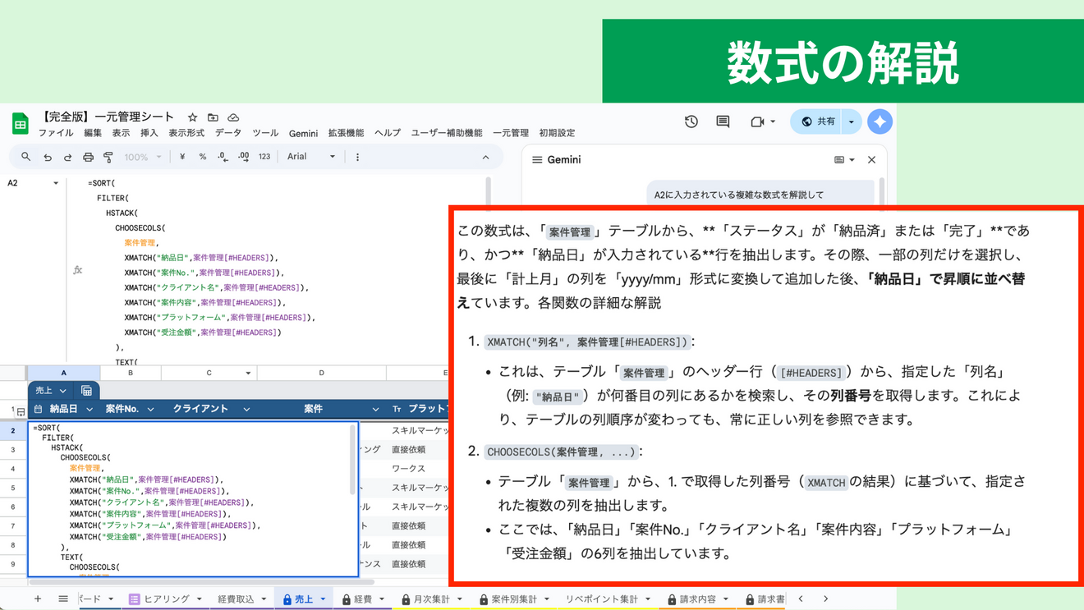Open the ヘルプ menu
This screenshot has height=610, width=1084.
[388, 133]
